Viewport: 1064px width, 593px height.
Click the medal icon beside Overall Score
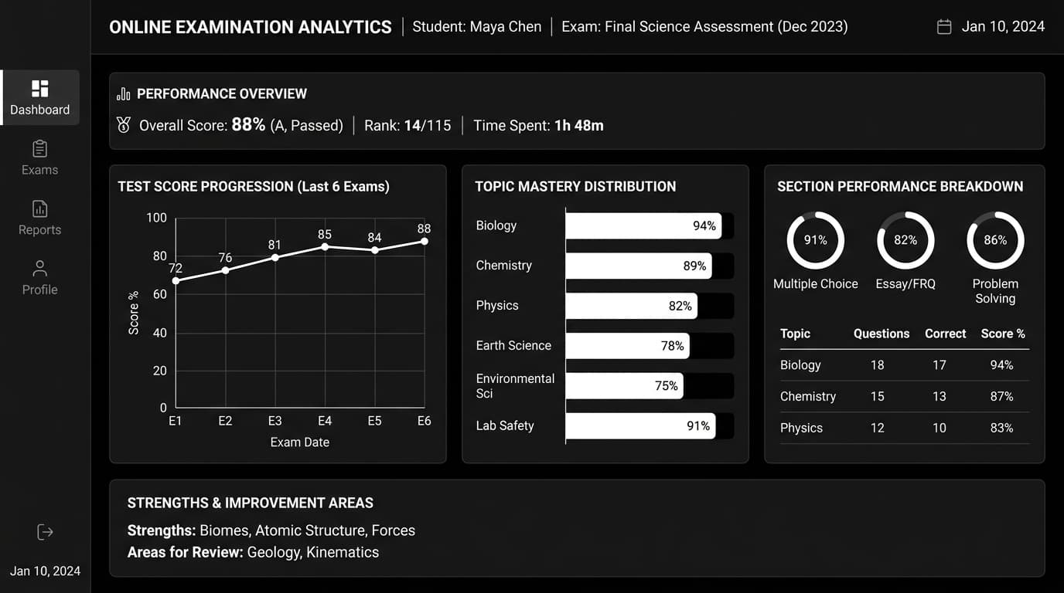coord(124,125)
